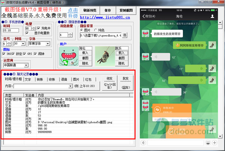Toggle the GPS checkbox
The height and width of the screenshot is (151, 225).
tap(24, 54)
